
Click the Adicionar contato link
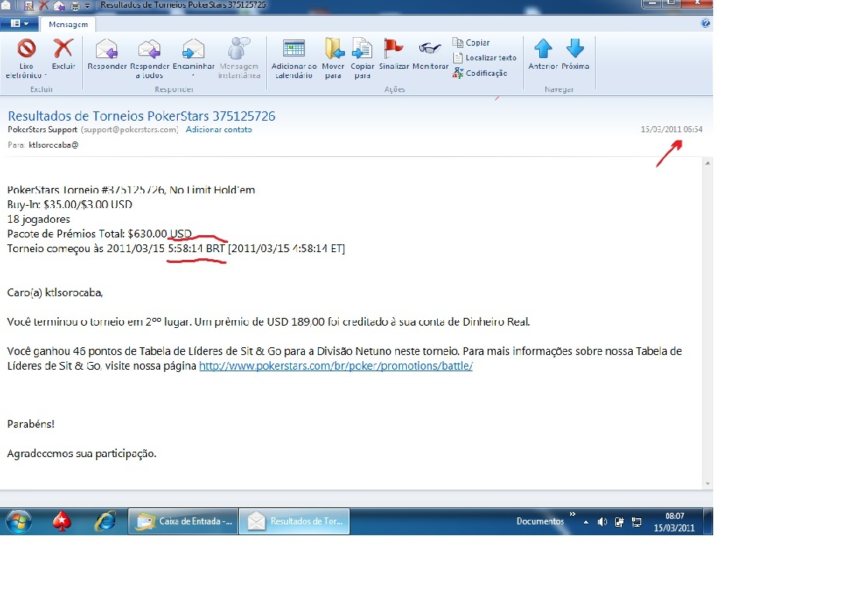pos(219,130)
